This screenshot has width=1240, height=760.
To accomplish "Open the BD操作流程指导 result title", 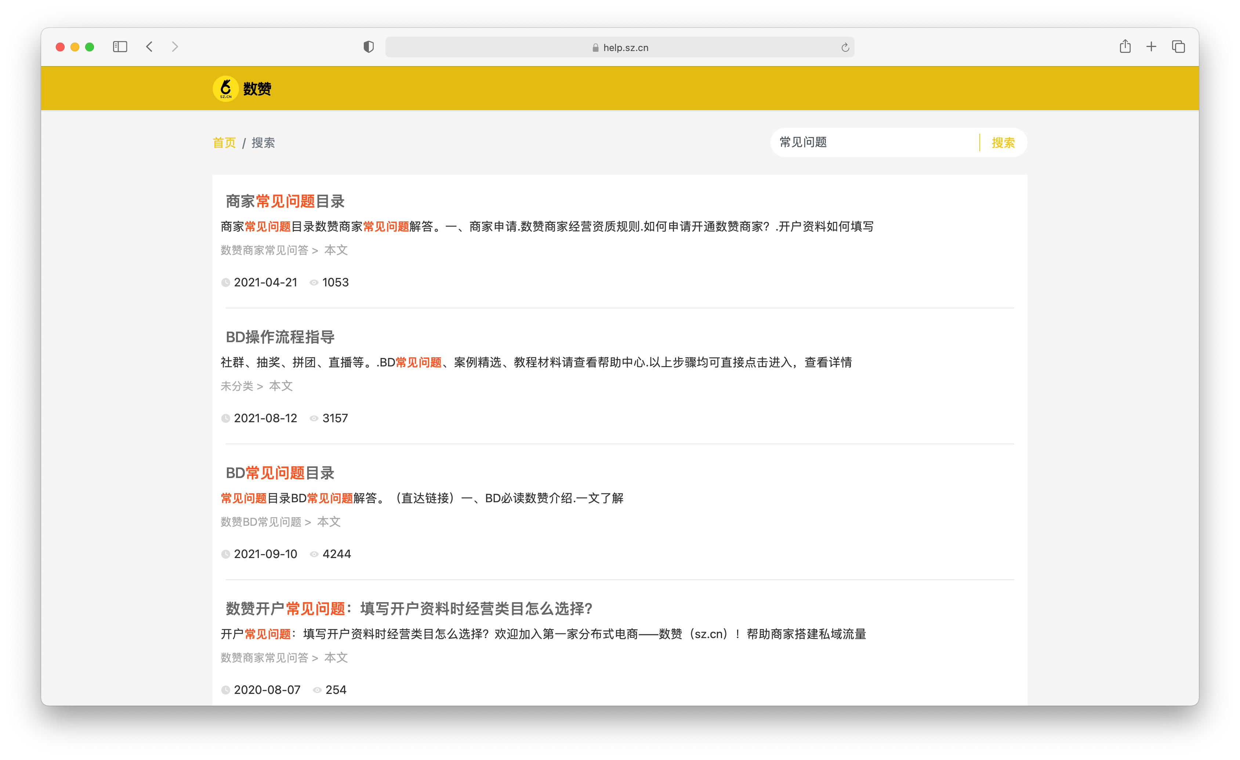I will click(280, 337).
